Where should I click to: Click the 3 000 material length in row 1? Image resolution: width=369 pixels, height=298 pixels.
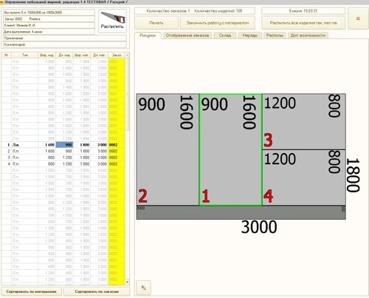(x=99, y=145)
